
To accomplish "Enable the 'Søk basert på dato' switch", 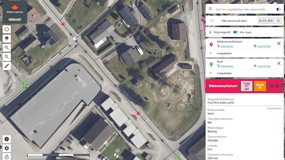I will pyautogui.click(x=212, y=21).
